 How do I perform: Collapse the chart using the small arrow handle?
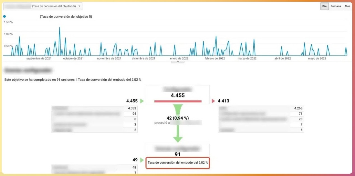pyautogui.click(x=178, y=61)
